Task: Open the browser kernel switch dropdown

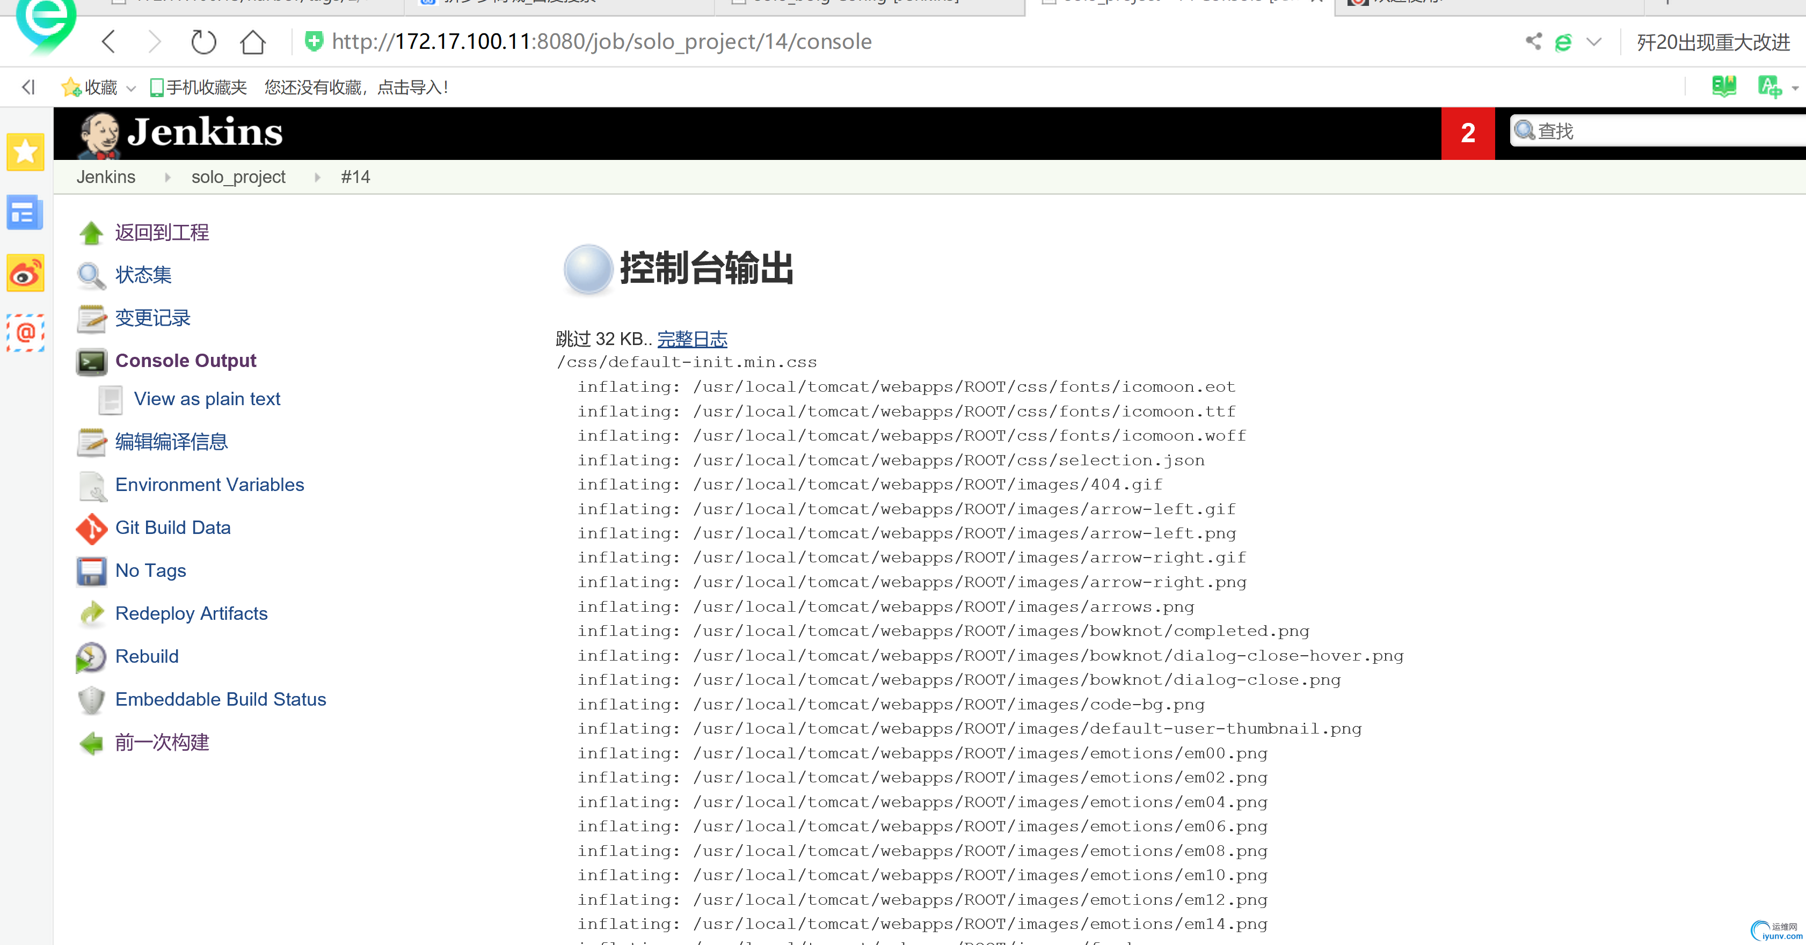Action: coord(1594,41)
